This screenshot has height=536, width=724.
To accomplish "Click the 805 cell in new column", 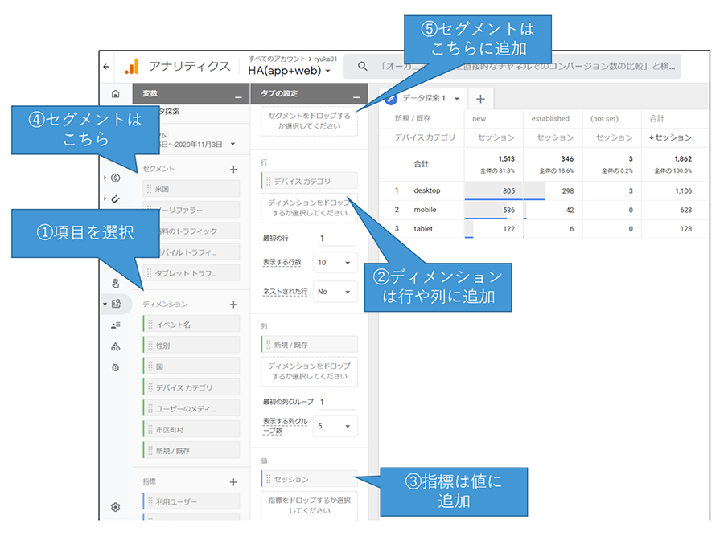I will click(508, 191).
